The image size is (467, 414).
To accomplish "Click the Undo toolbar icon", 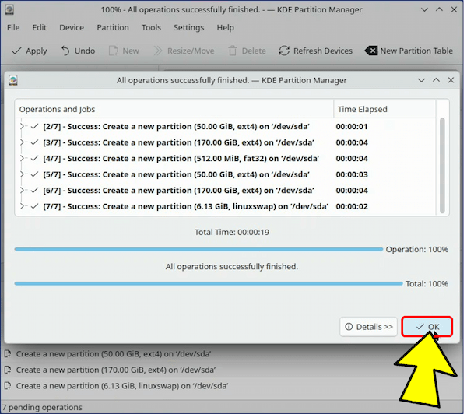I will [65, 51].
